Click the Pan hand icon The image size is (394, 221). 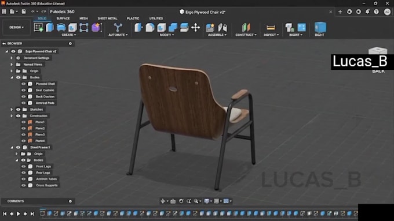point(181,201)
